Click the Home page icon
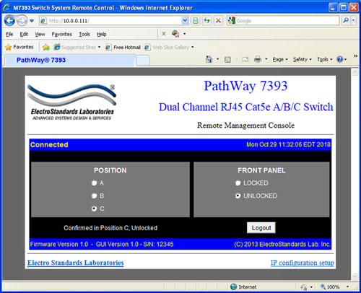The image size is (361, 293). 209,59
